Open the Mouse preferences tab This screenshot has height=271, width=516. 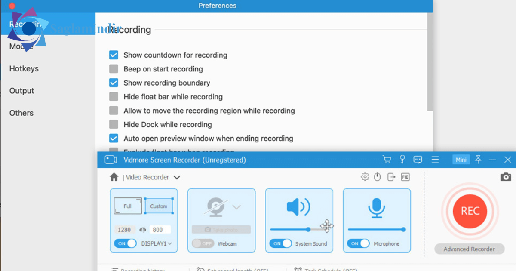click(21, 46)
